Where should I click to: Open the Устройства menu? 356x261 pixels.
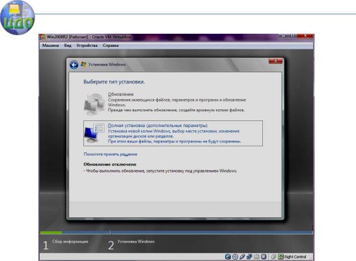click(87, 46)
